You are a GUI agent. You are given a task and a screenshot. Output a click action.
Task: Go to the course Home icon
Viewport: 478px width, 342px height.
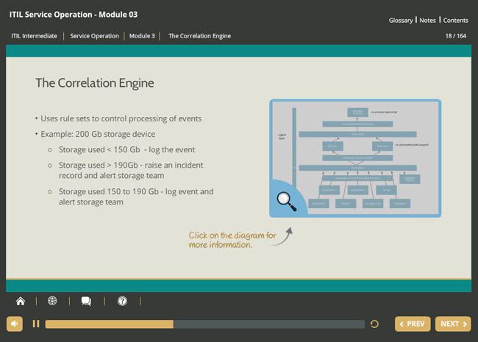[21, 301]
